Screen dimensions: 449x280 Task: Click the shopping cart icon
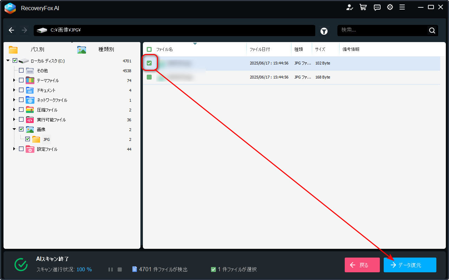[x=363, y=7]
